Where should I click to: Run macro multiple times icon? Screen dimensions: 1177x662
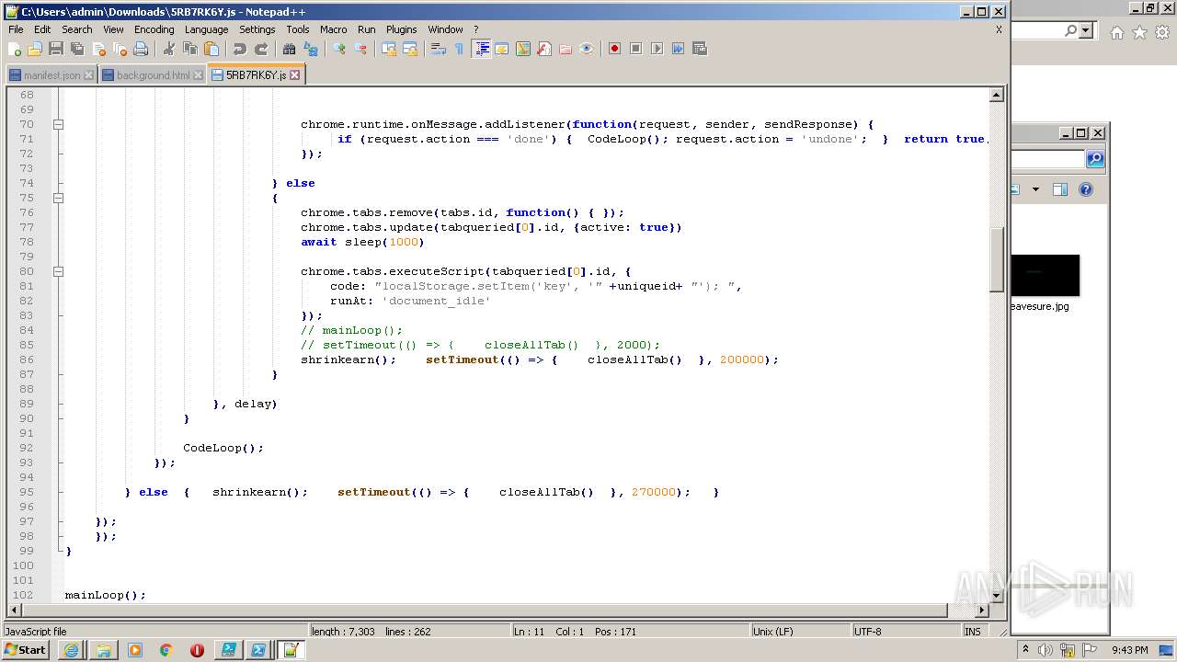679,49
